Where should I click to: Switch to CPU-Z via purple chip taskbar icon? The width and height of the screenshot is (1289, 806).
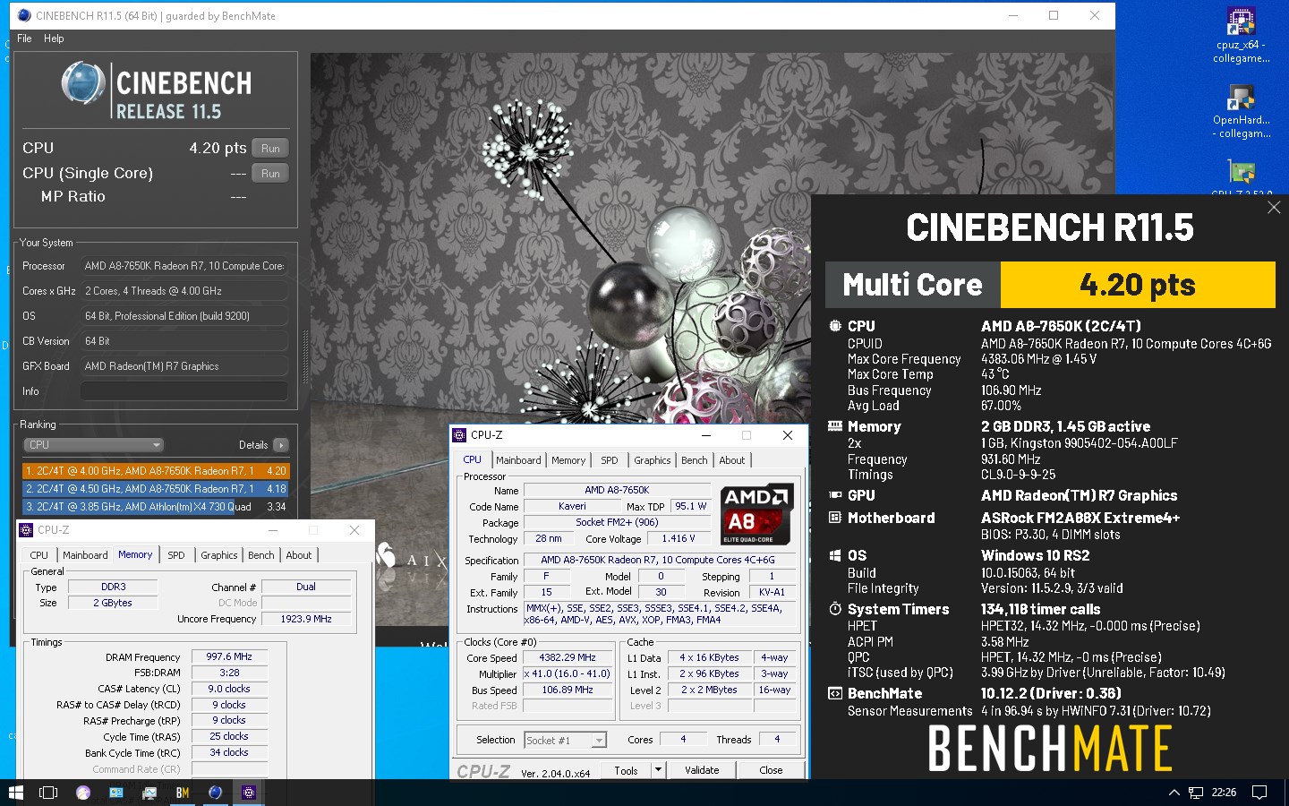tap(249, 793)
